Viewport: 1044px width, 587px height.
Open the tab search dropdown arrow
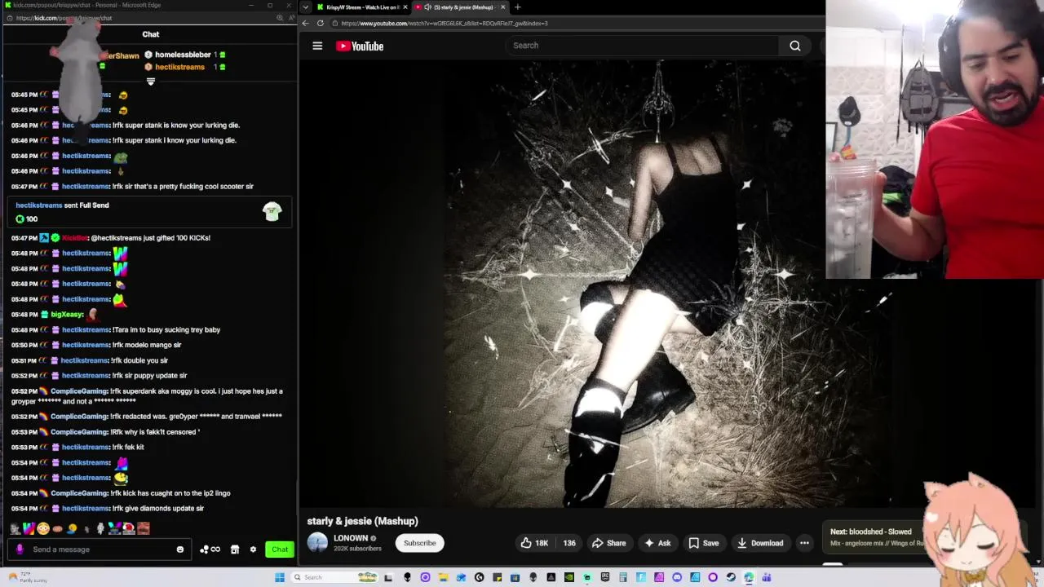click(x=305, y=7)
